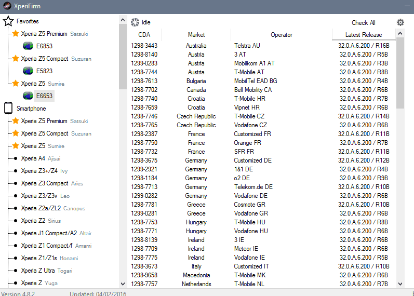Click device tree scrollbar up arrow
Viewport: 414px width, 296px height.
pyautogui.click(x=123, y=20)
